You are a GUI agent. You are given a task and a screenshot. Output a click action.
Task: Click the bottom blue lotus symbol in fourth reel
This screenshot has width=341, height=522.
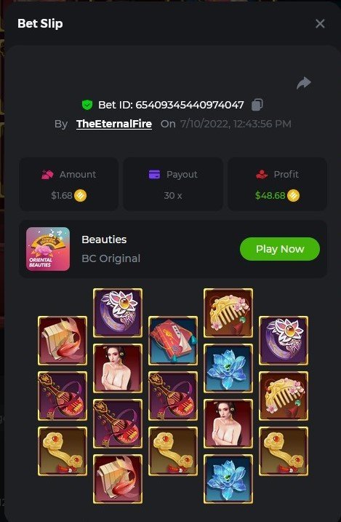tap(228, 479)
